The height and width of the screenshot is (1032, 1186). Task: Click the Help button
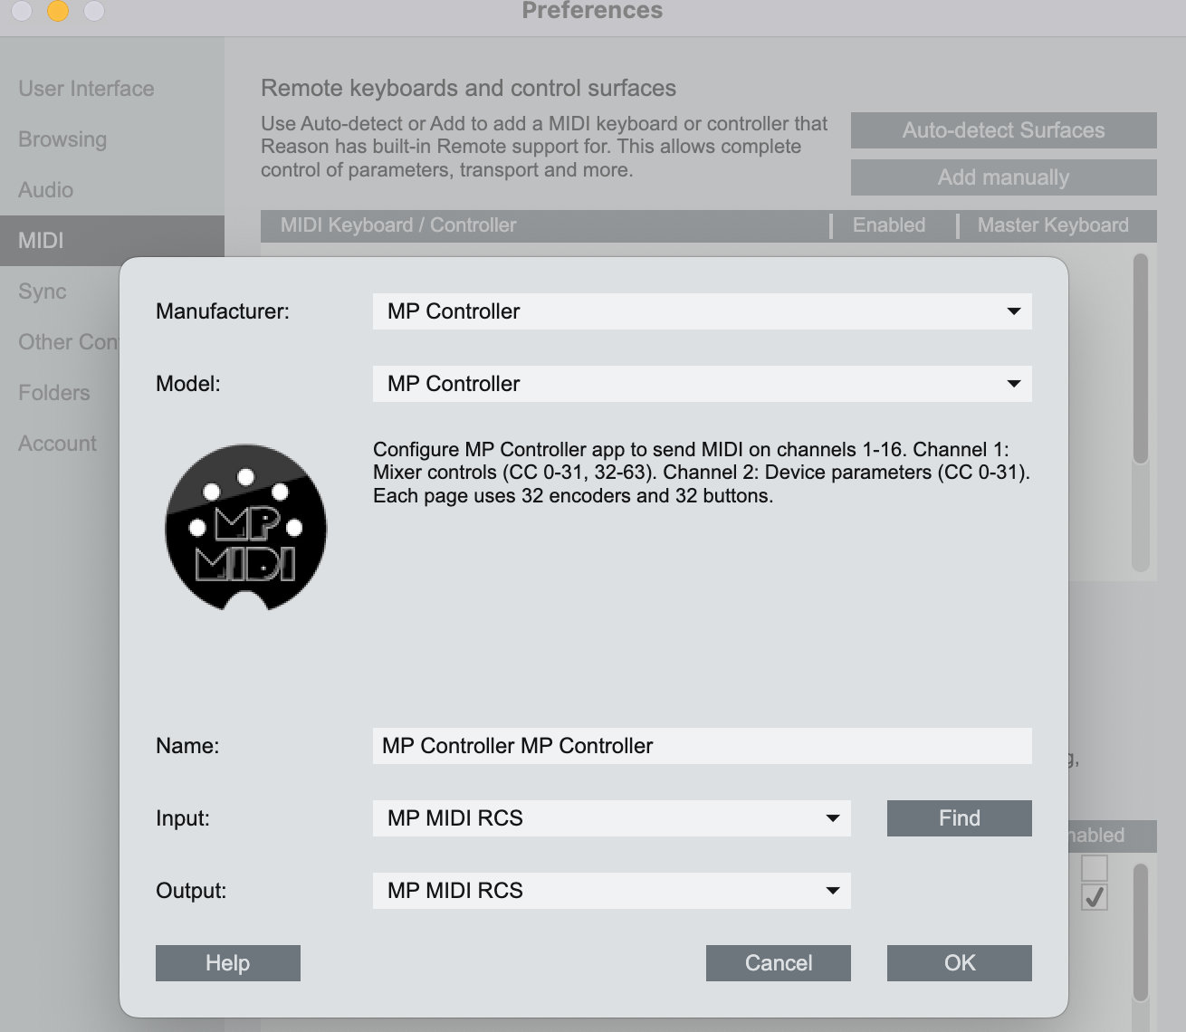click(x=227, y=963)
